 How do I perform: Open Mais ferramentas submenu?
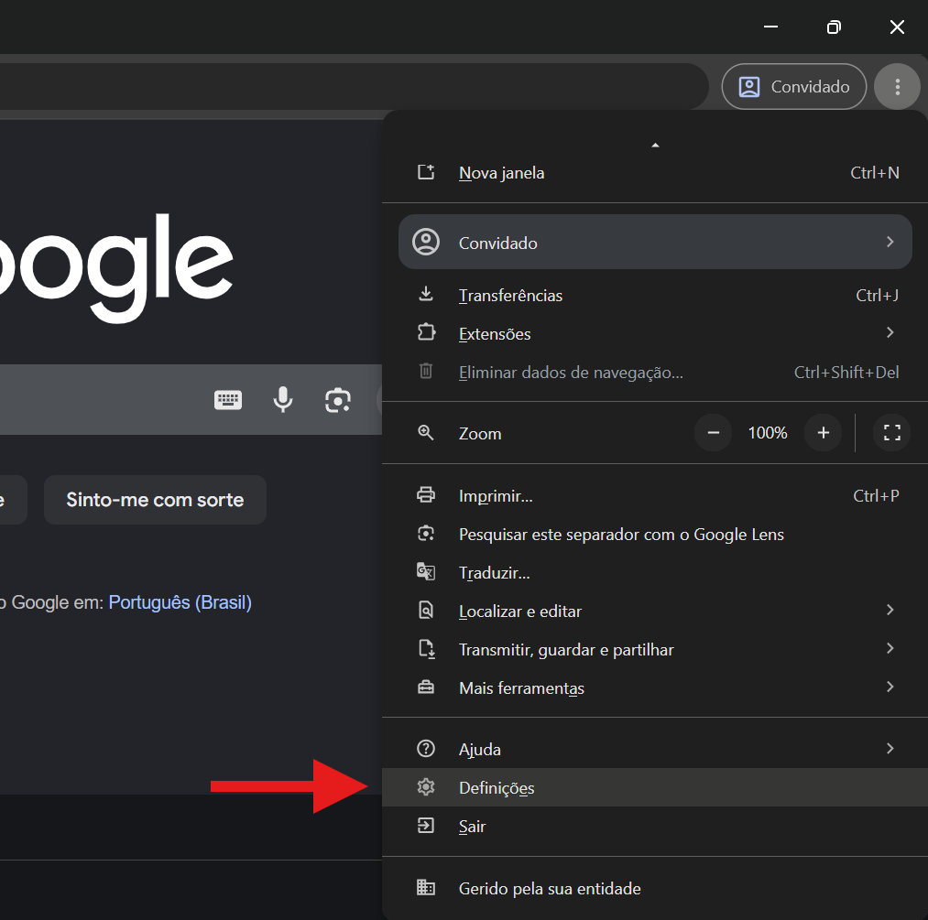pyautogui.click(x=655, y=687)
